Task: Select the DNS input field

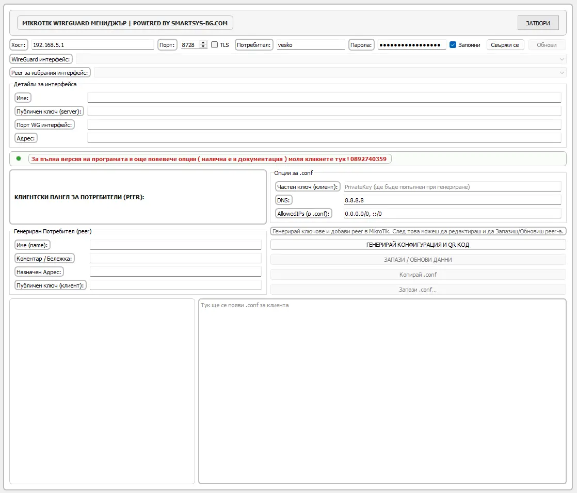Action: point(452,200)
